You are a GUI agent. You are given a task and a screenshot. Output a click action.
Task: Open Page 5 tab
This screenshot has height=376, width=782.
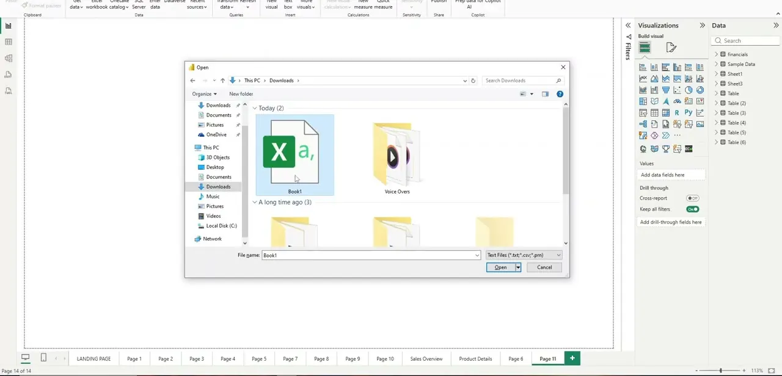(x=259, y=359)
